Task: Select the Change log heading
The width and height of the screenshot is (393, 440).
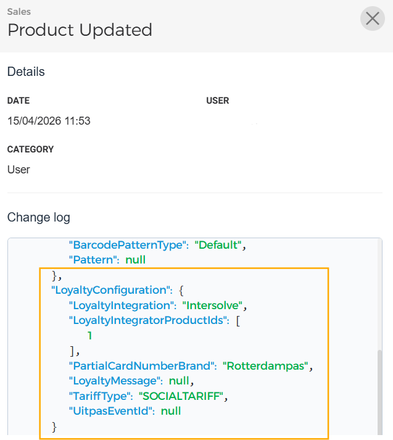Action: click(38, 217)
